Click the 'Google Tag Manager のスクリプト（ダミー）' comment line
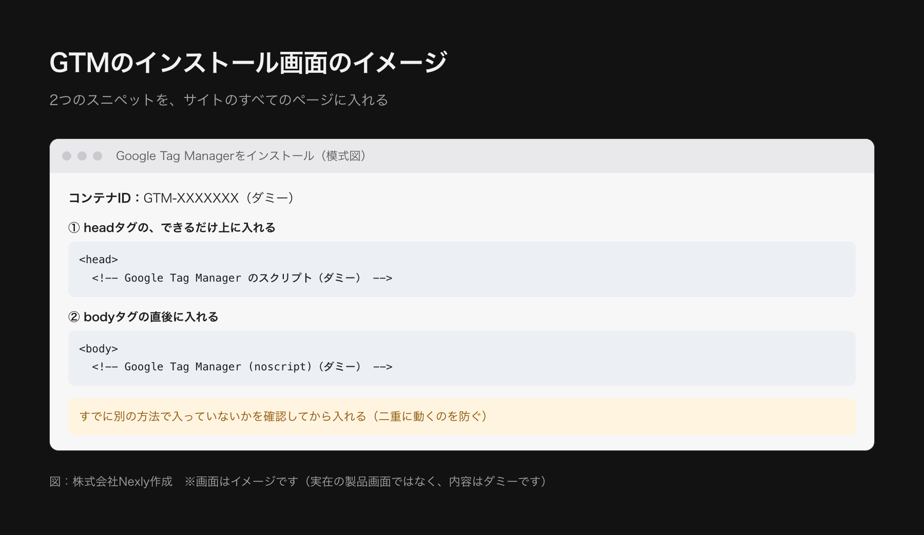Screen dimensions: 924x535 (242, 278)
